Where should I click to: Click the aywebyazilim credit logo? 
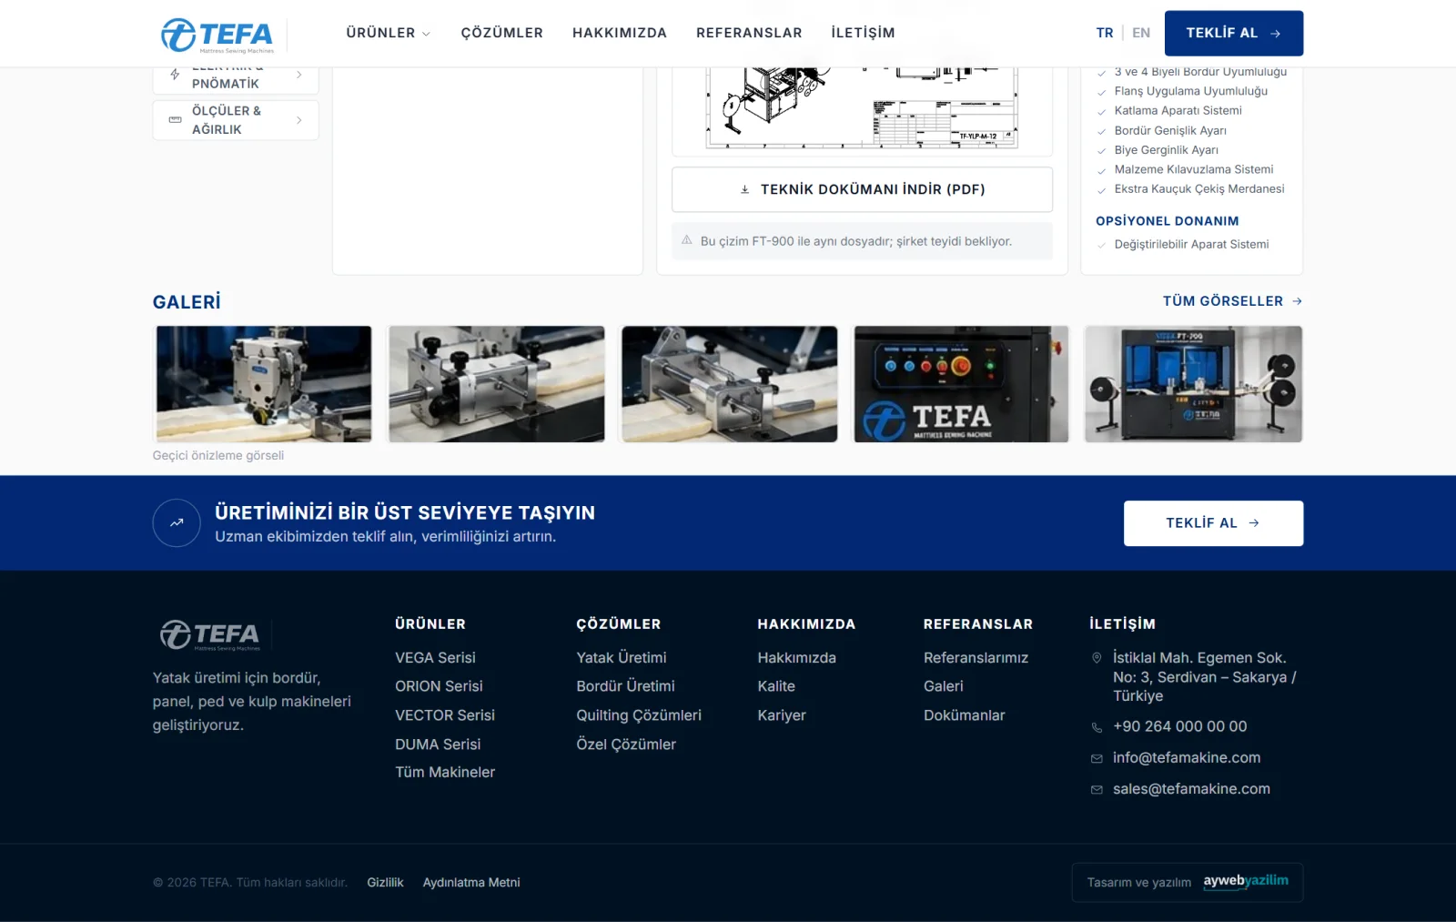pos(1246,881)
